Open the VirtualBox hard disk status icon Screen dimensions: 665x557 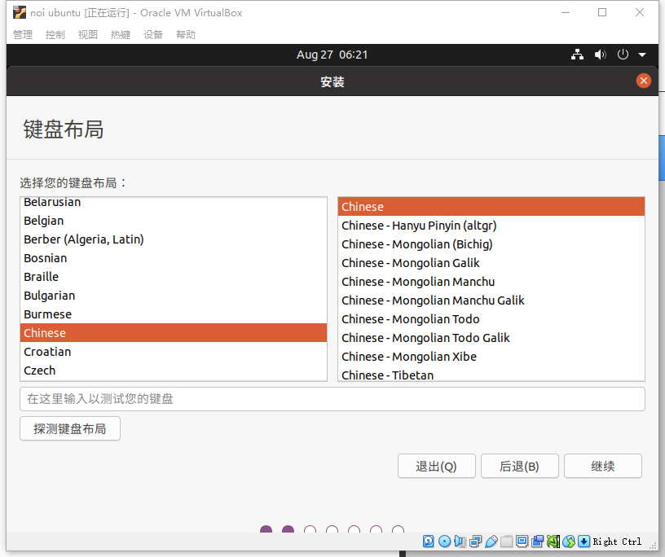(429, 542)
